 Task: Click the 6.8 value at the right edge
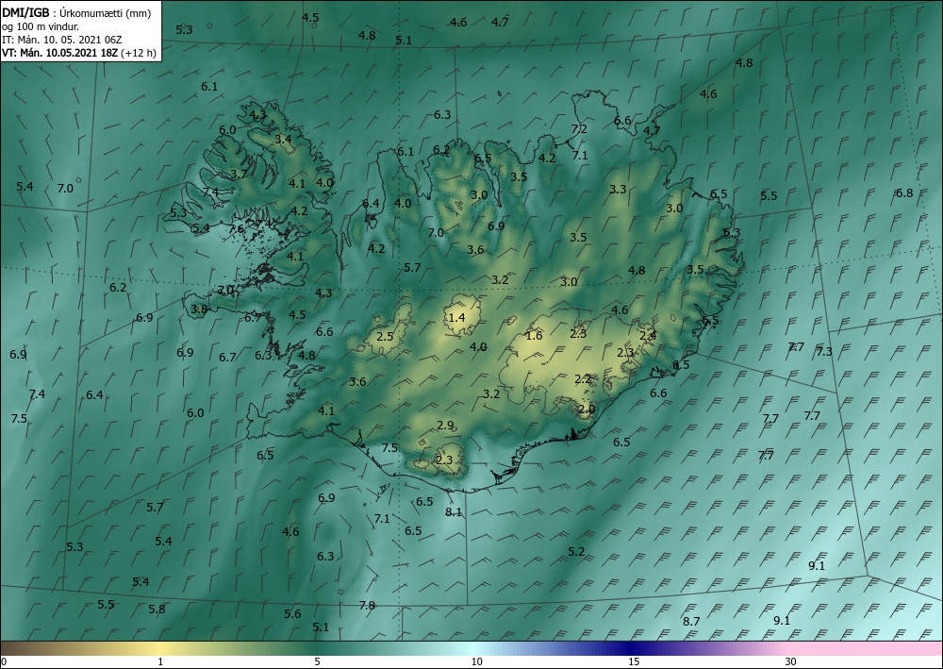904,193
